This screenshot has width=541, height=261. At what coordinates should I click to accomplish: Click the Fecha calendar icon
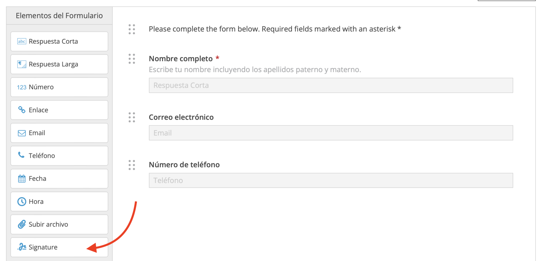click(x=21, y=178)
